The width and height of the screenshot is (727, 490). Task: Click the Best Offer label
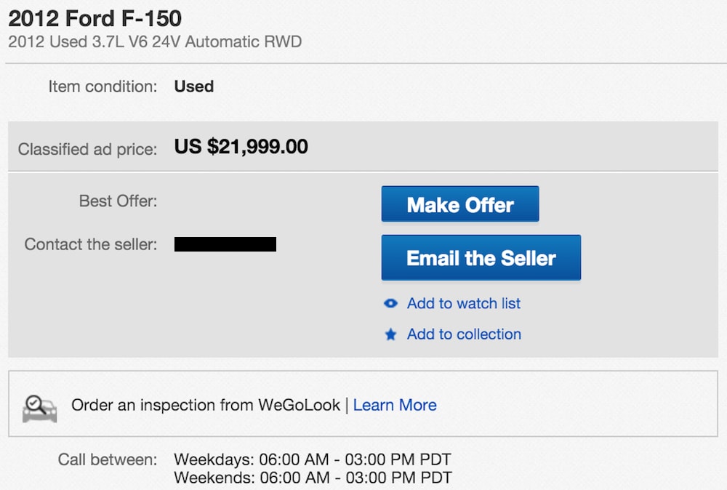click(x=118, y=201)
